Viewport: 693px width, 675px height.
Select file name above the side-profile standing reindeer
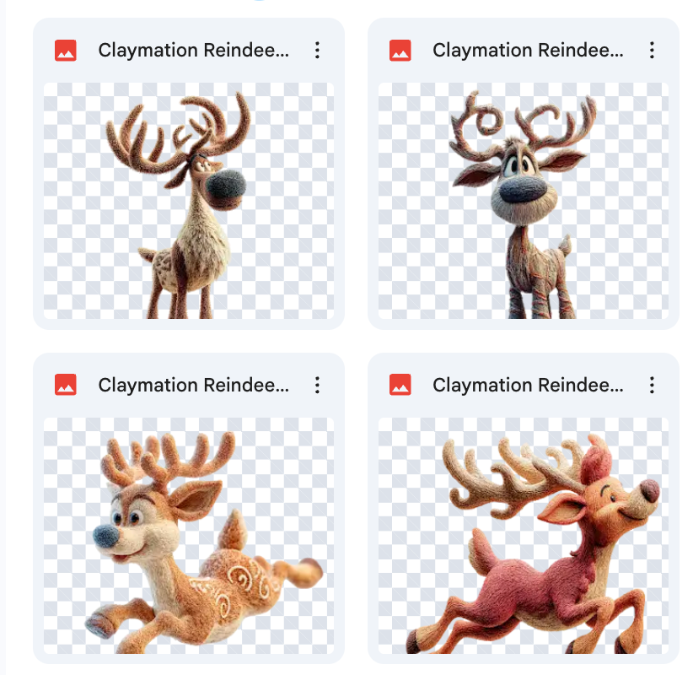point(194,51)
